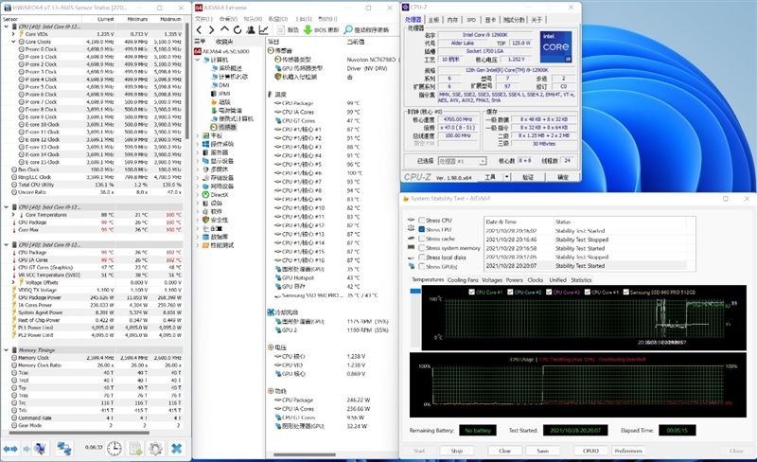Image resolution: width=757 pixels, height=462 pixels.
Task: Click Stress system memory chip icon
Action: click(x=412, y=247)
